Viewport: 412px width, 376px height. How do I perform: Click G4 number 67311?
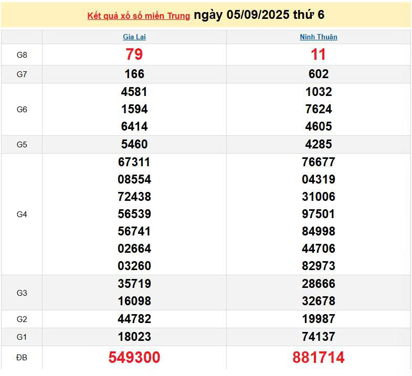pos(134,162)
